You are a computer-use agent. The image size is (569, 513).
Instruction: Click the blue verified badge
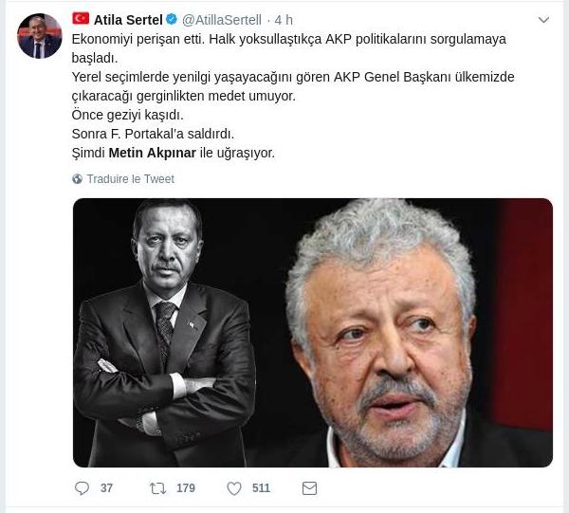172,20
